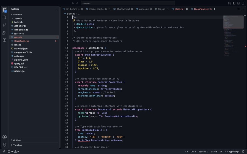The height and width of the screenshot is (154, 247).
Task: Open glass.css in the Explorer
Action: [34, 33]
